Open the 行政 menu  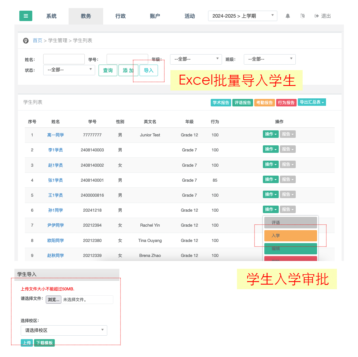coord(120,16)
